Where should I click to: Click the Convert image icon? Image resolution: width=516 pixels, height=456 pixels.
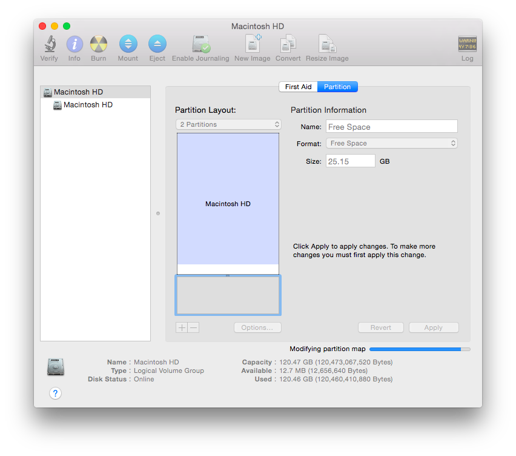coord(288,44)
